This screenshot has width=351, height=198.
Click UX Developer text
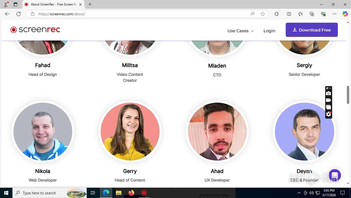point(217,180)
